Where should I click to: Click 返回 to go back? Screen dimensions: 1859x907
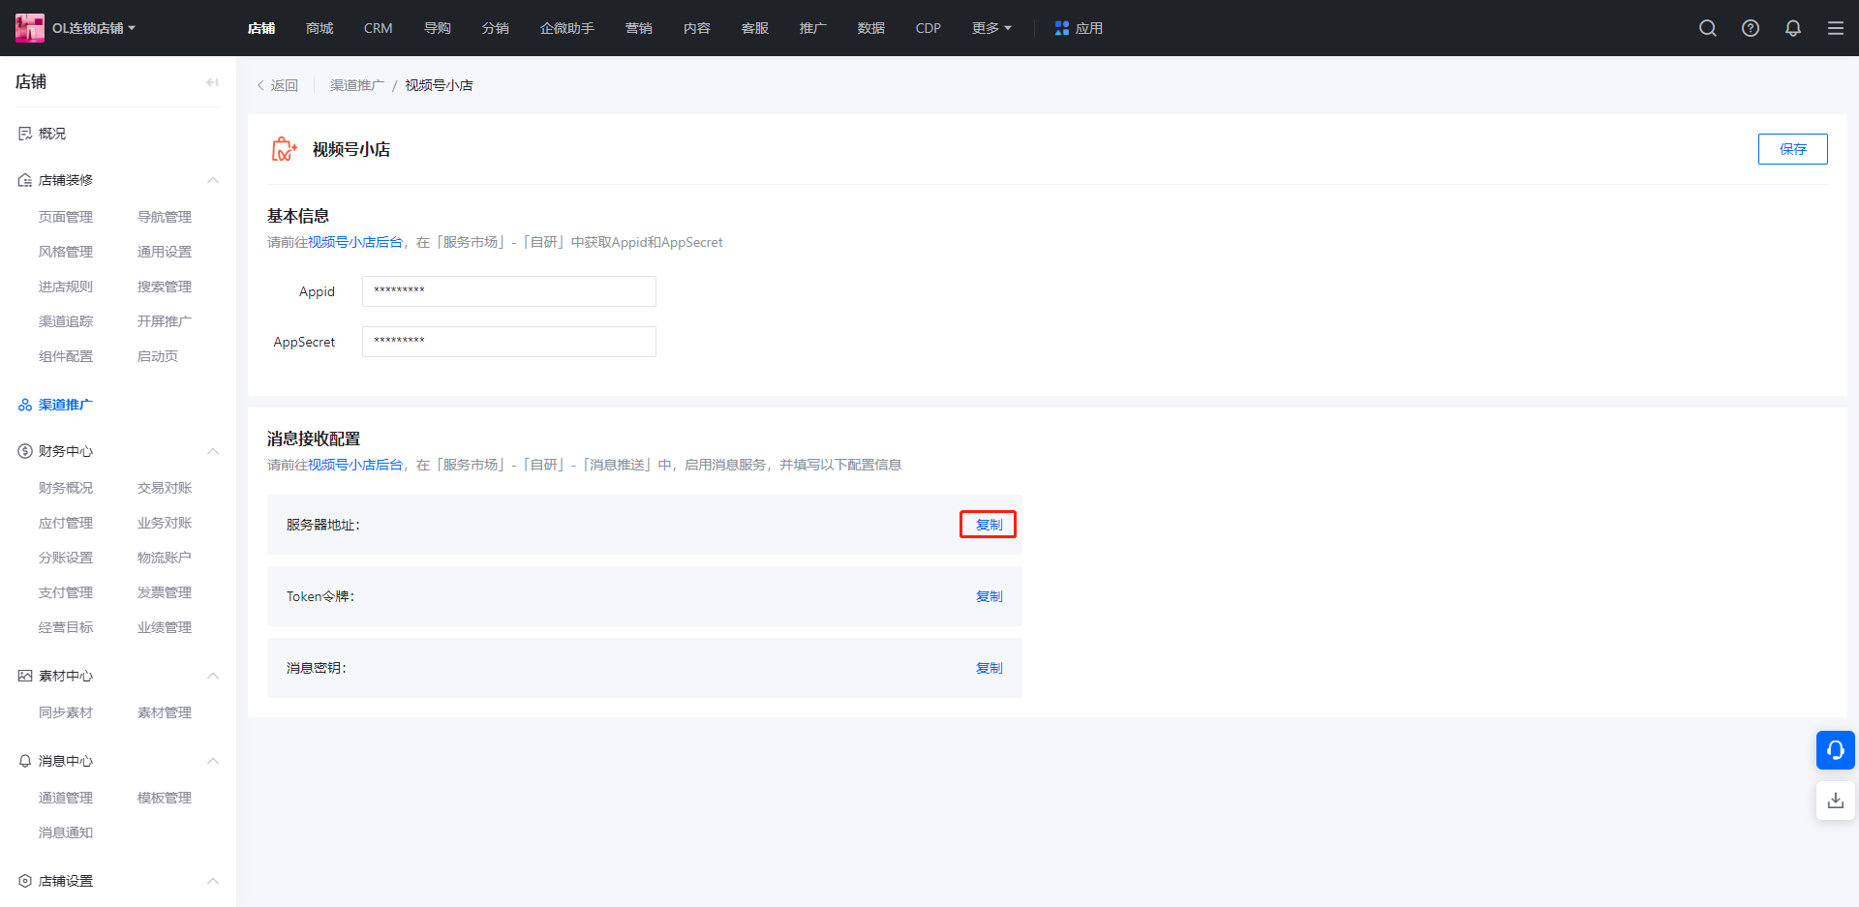click(x=278, y=85)
